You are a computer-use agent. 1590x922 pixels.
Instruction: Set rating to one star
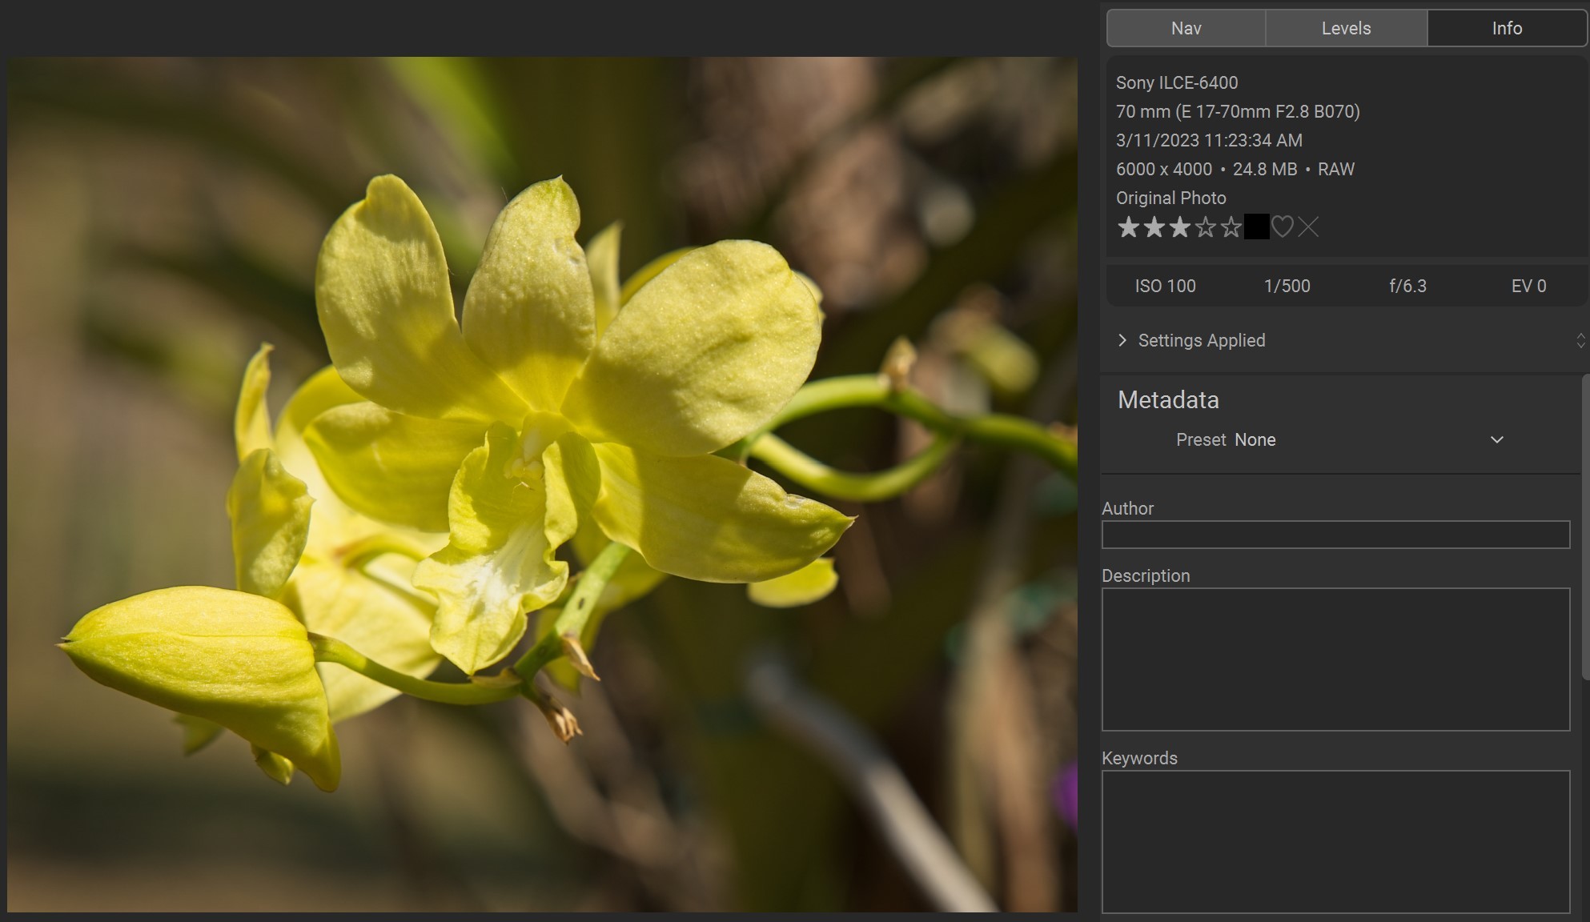pos(1128,227)
